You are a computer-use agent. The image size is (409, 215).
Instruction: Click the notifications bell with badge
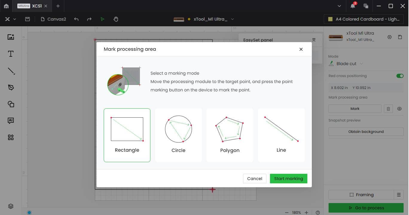pos(352,6)
